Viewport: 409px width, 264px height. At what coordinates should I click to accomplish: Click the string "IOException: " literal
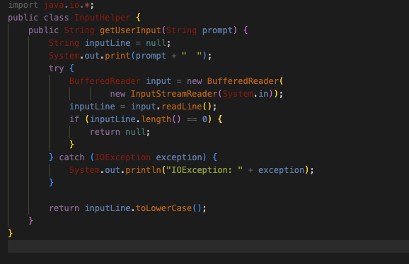tap(204, 170)
